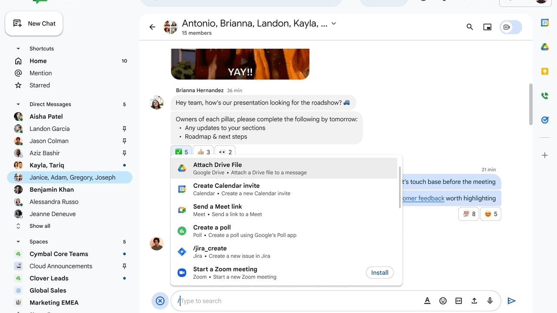
Task: Select Attach Drive File command
Action: [284, 168]
